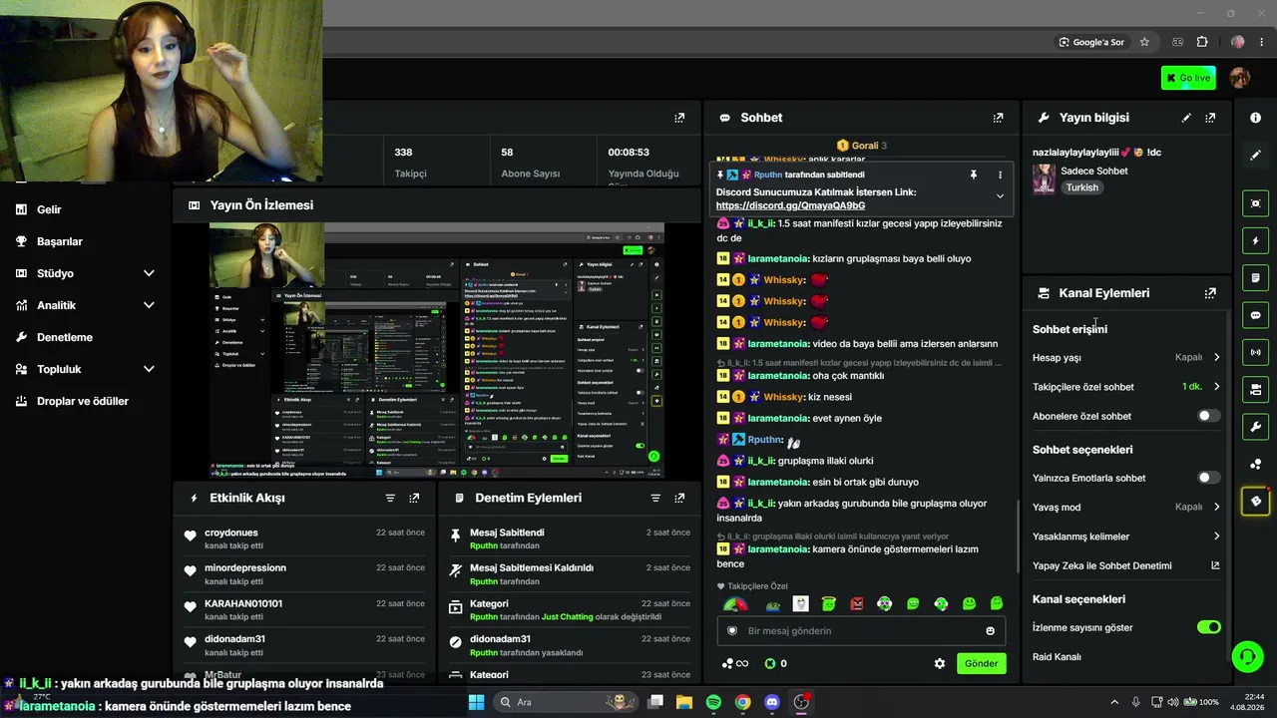
Task: Open Google Chrome from the taskbar
Action: (742, 702)
